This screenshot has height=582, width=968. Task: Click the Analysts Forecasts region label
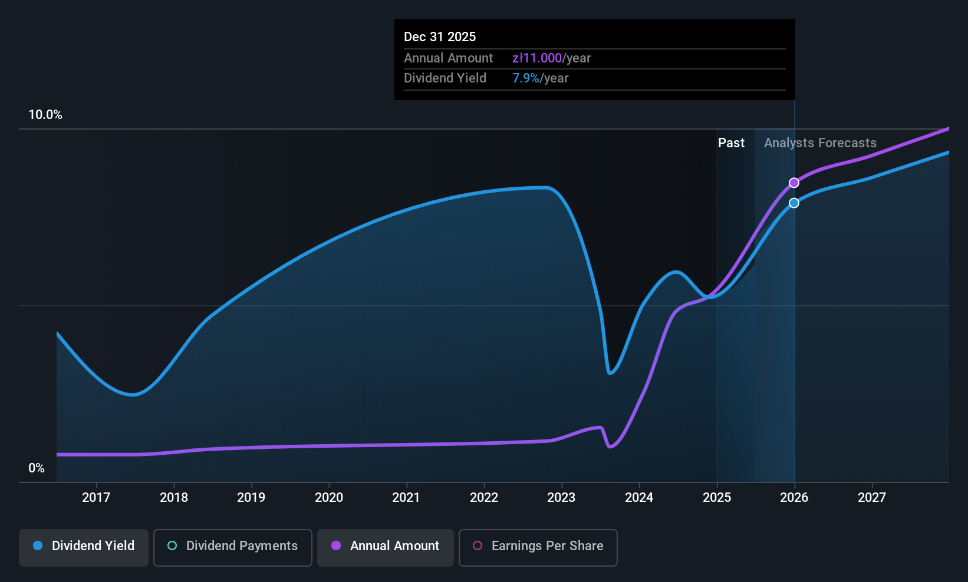point(820,143)
